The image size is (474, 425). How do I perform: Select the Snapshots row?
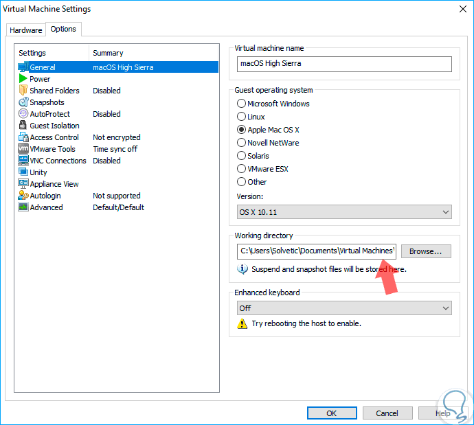point(118,102)
